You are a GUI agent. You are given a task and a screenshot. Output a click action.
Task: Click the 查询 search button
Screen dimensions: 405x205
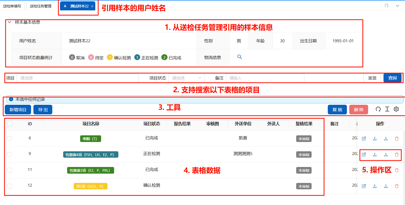click(392, 78)
